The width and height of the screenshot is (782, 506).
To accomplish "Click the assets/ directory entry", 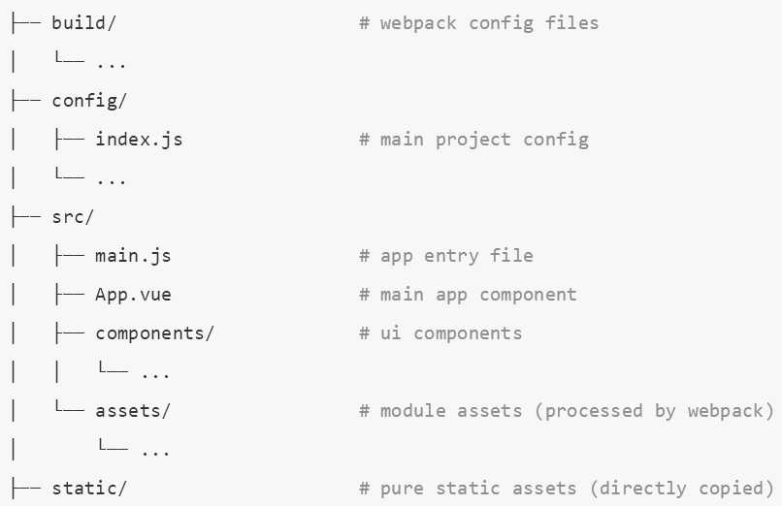I will click(x=133, y=411).
